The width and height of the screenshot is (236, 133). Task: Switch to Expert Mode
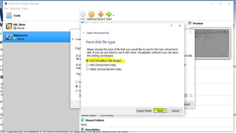pyautogui.click(x=144, y=111)
